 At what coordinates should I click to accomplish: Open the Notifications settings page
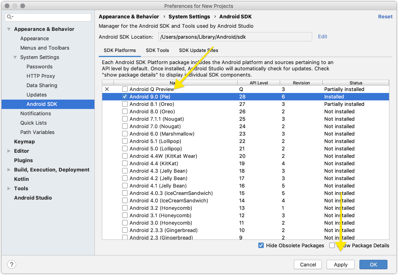pos(36,114)
